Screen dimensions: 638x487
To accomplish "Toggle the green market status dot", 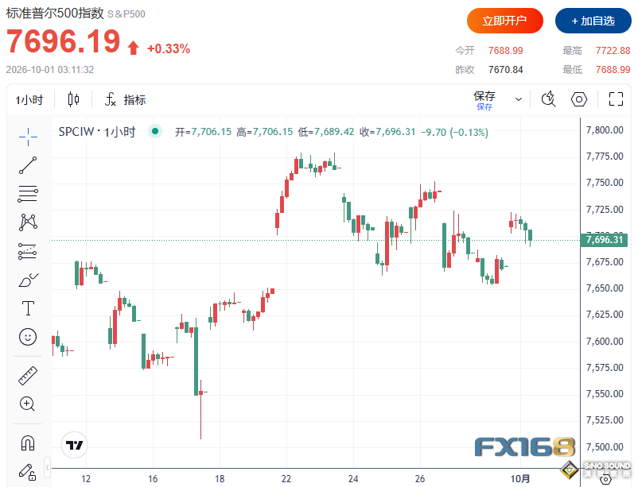I will click(155, 131).
